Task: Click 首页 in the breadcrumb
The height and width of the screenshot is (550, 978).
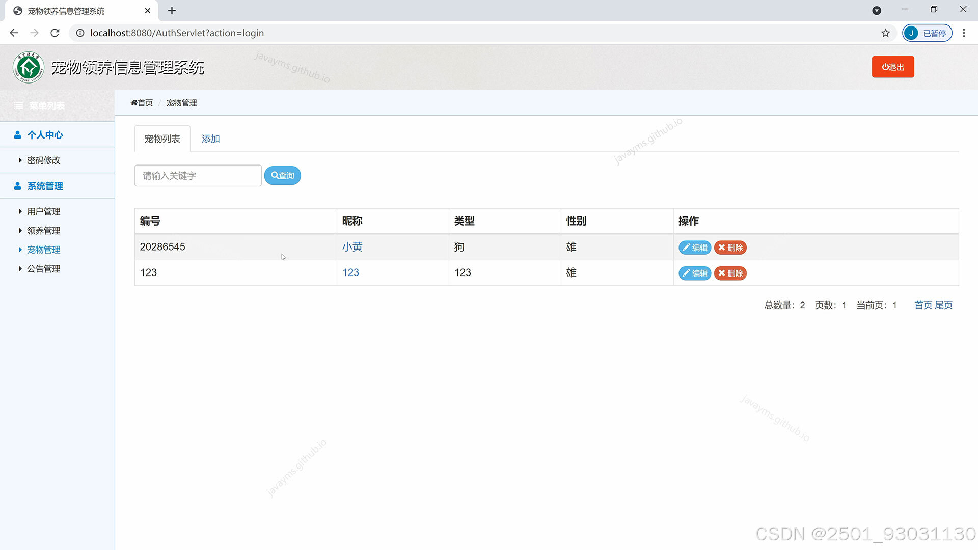Action: (x=145, y=103)
